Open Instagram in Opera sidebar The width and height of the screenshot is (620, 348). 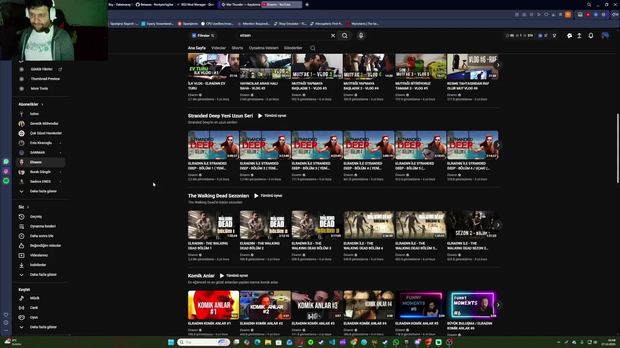6,171
